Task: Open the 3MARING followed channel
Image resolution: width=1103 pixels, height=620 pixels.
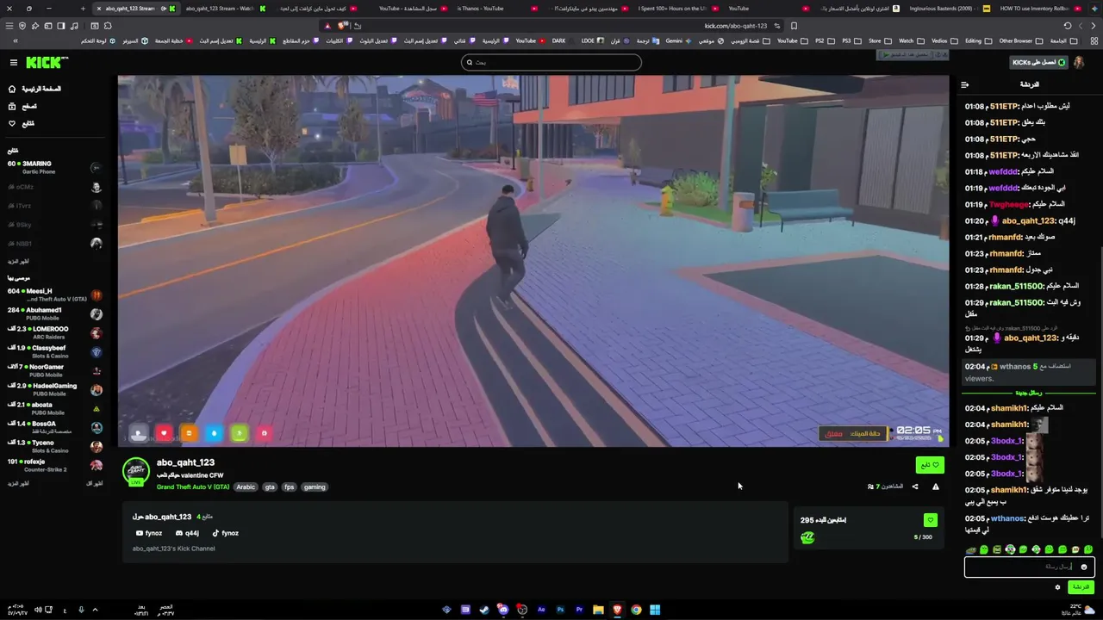Action: [53, 167]
